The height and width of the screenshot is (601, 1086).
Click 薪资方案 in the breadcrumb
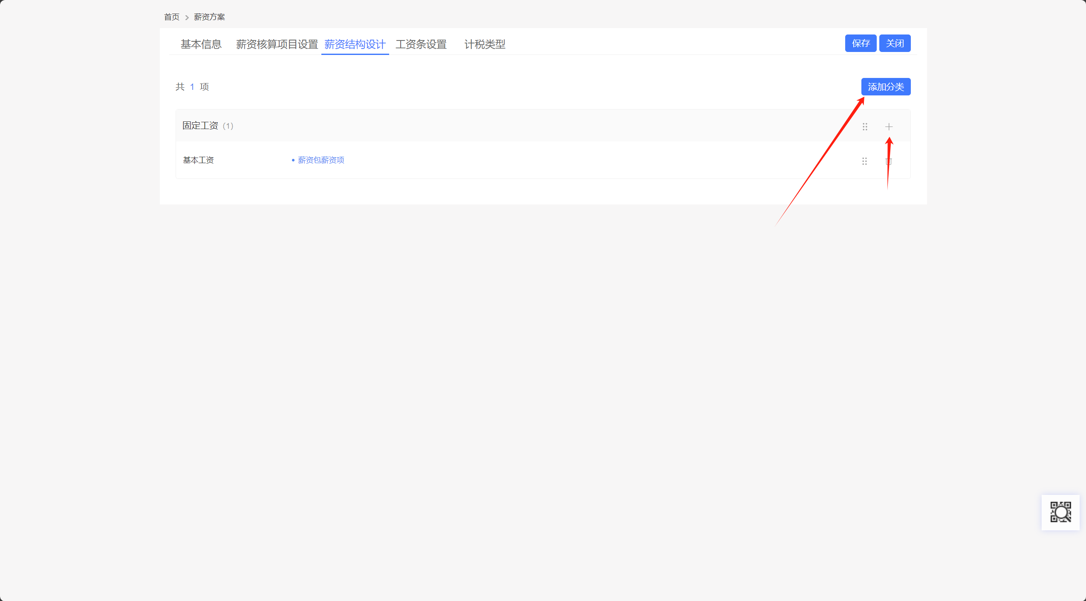click(209, 17)
